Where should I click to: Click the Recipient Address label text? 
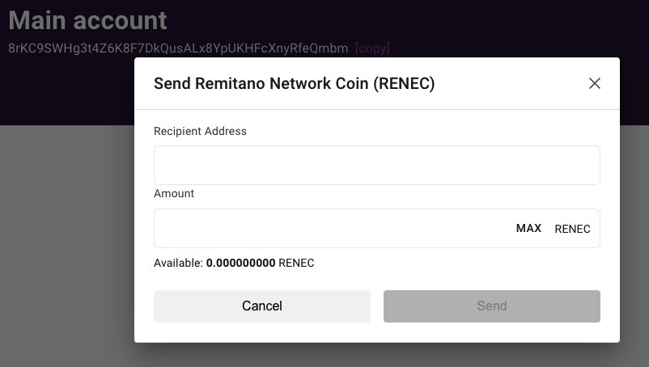[x=200, y=131]
